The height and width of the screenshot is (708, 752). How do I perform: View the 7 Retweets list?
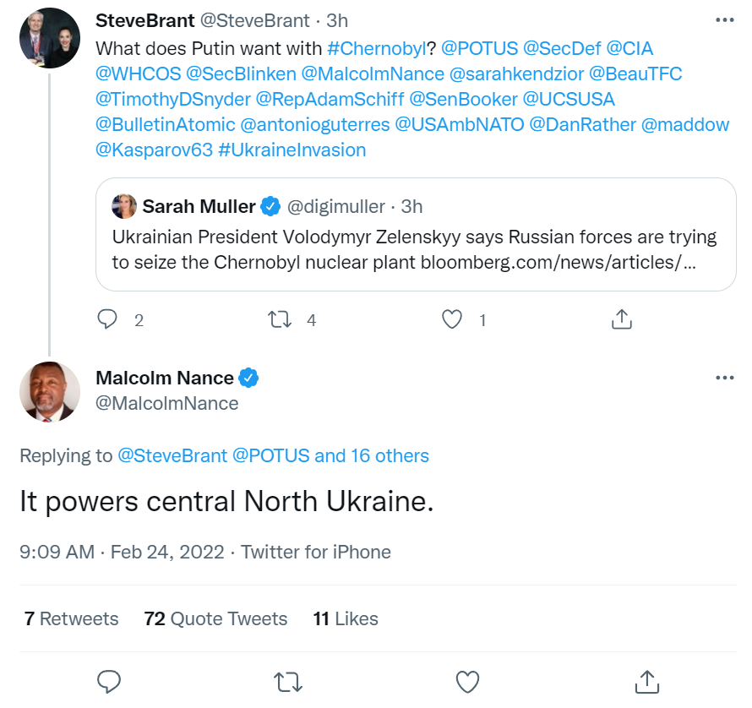click(72, 618)
